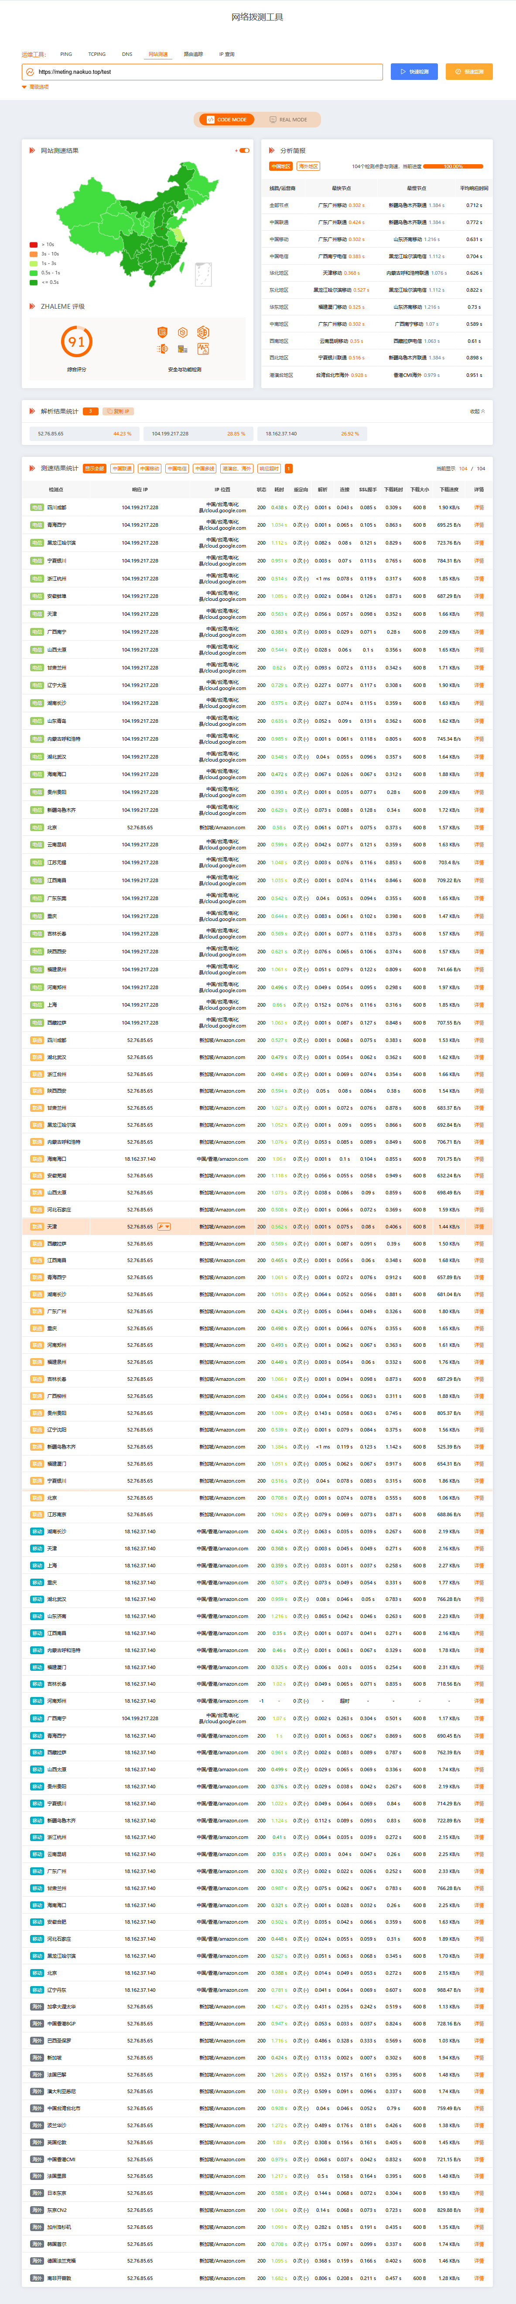Select the 中国地区 region filter
The height and width of the screenshot is (2304, 516).
[x=281, y=166]
